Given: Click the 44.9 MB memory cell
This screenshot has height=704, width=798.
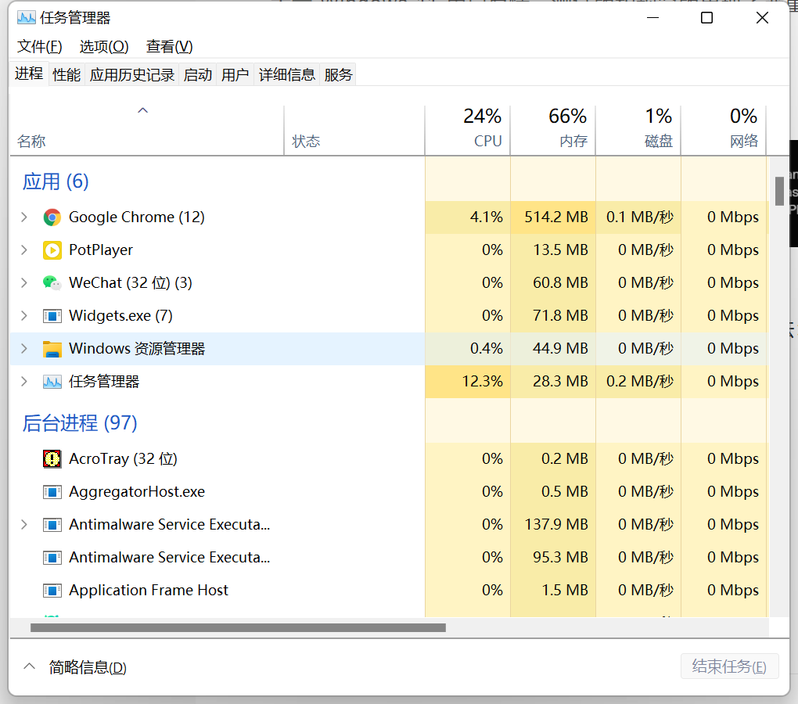Looking at the screenshot, I should click(x=553, y=348).
